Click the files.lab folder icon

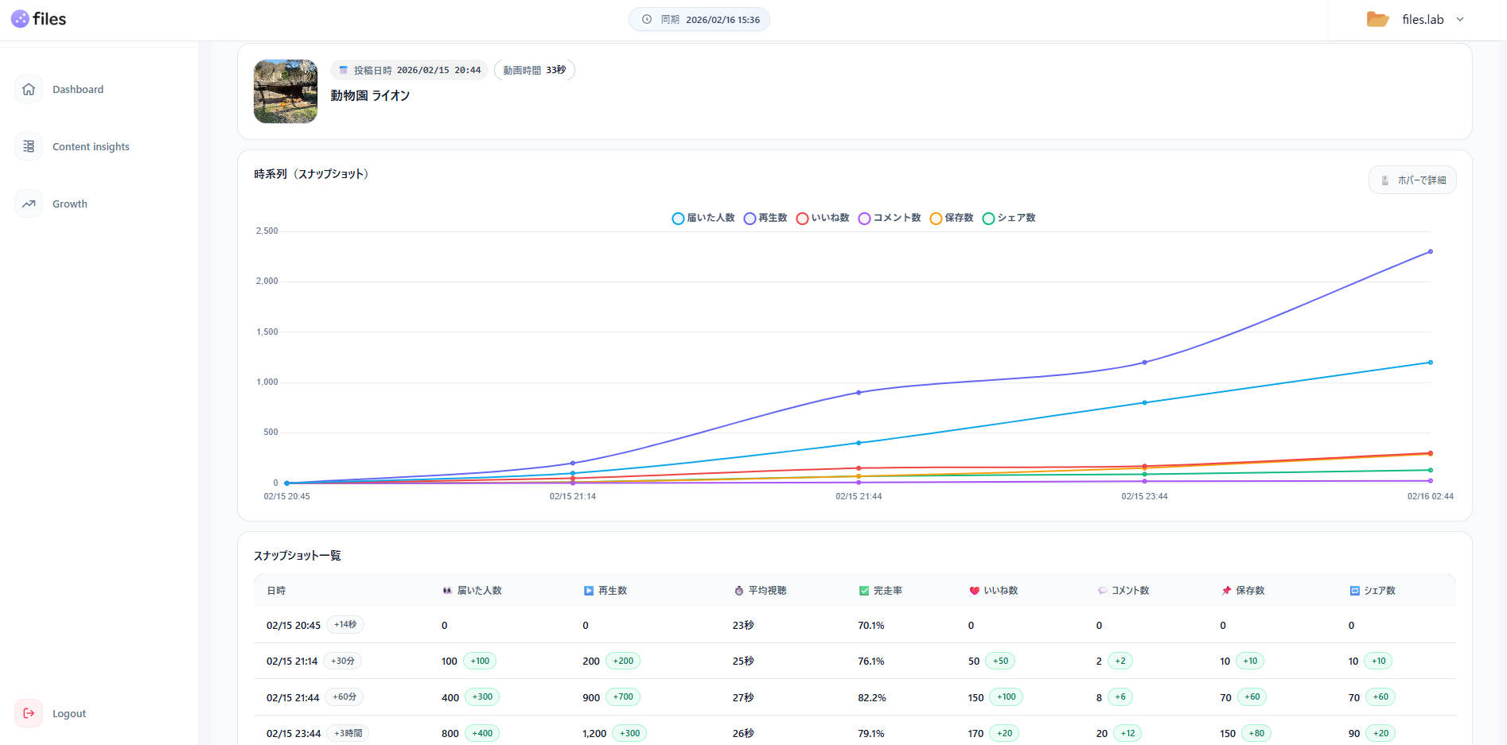tap(1377, 19)
